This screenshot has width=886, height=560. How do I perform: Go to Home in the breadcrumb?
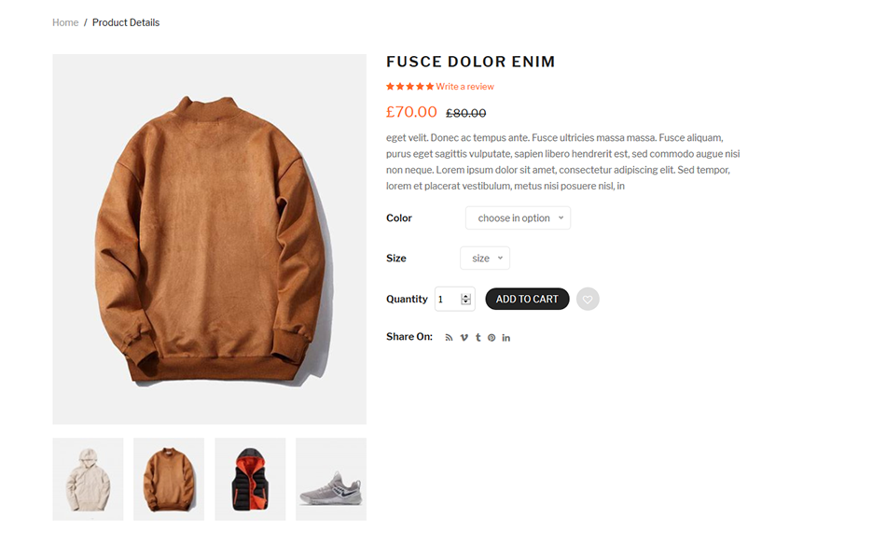65,22
